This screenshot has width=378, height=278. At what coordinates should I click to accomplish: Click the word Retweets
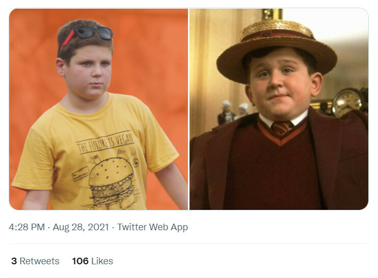pyautogui.click(x=39, y=261)
